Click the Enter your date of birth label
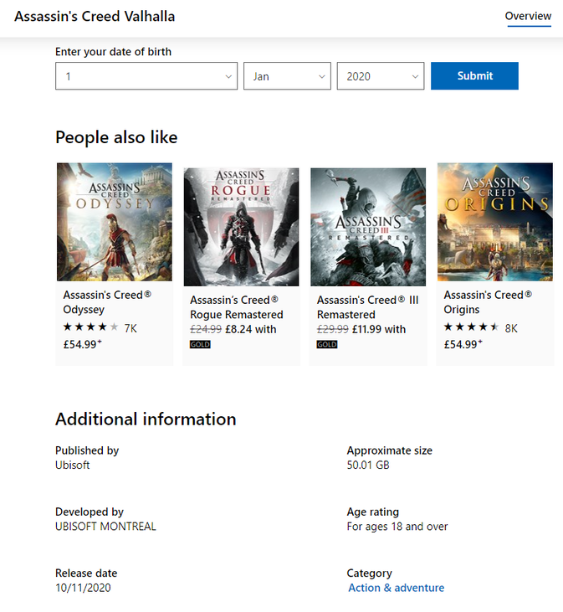This screenshot has height=612, width=563. (x=113, y=52)
